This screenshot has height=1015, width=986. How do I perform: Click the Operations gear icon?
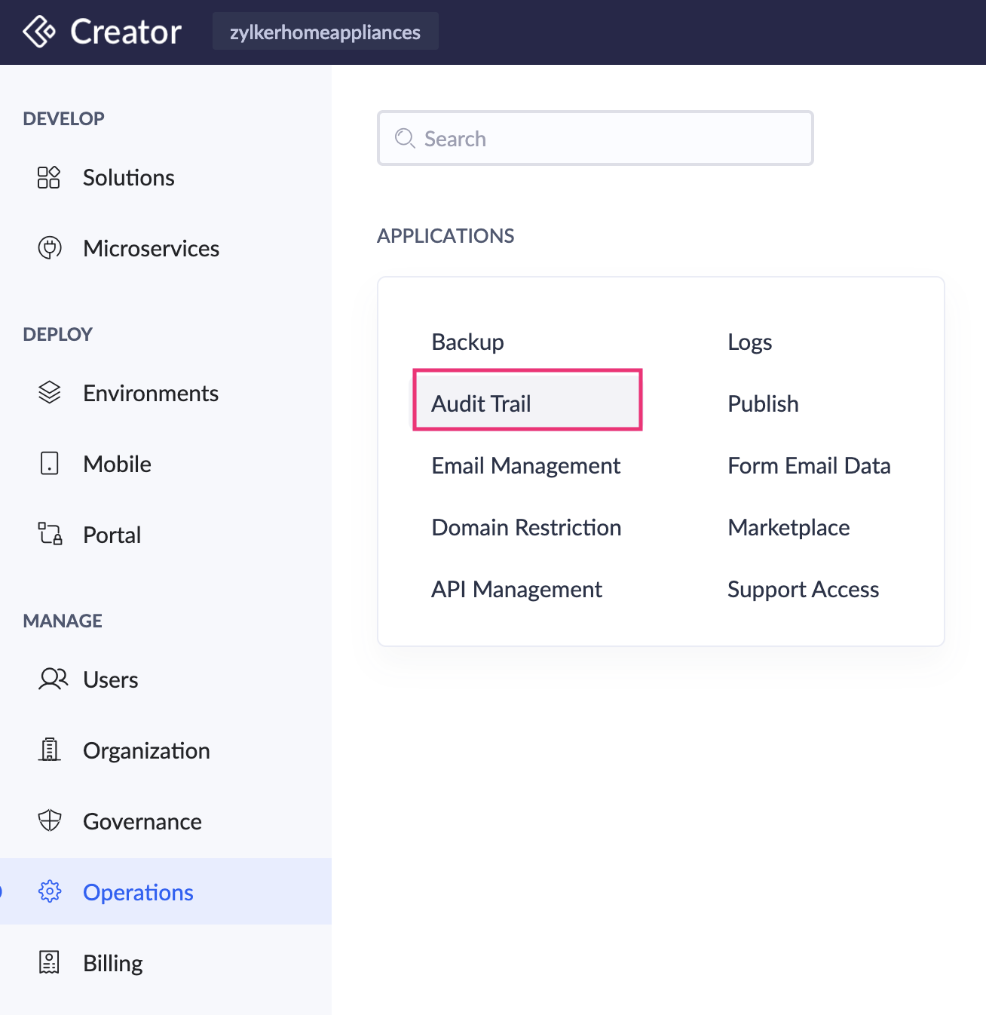(x=50, y=891)
